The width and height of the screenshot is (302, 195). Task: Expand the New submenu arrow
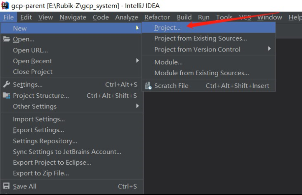click(x=137, y=28)
